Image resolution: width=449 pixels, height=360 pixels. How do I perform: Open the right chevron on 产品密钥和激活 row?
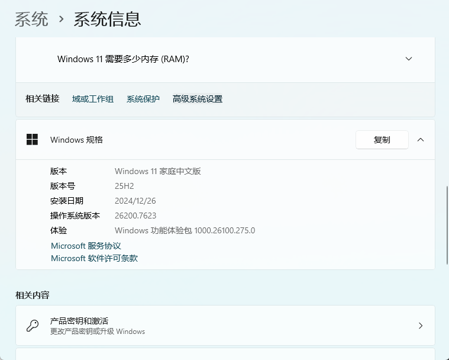tap(421, 326)
